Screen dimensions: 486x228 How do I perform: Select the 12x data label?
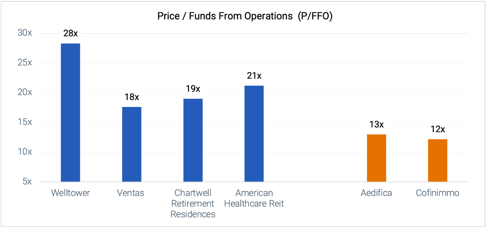[438, 129]
